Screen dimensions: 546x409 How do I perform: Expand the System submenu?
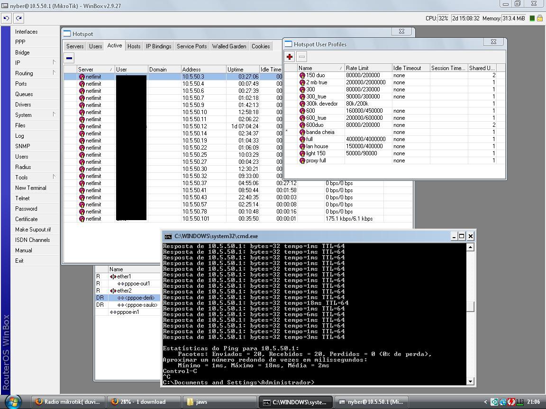[54, 115]
